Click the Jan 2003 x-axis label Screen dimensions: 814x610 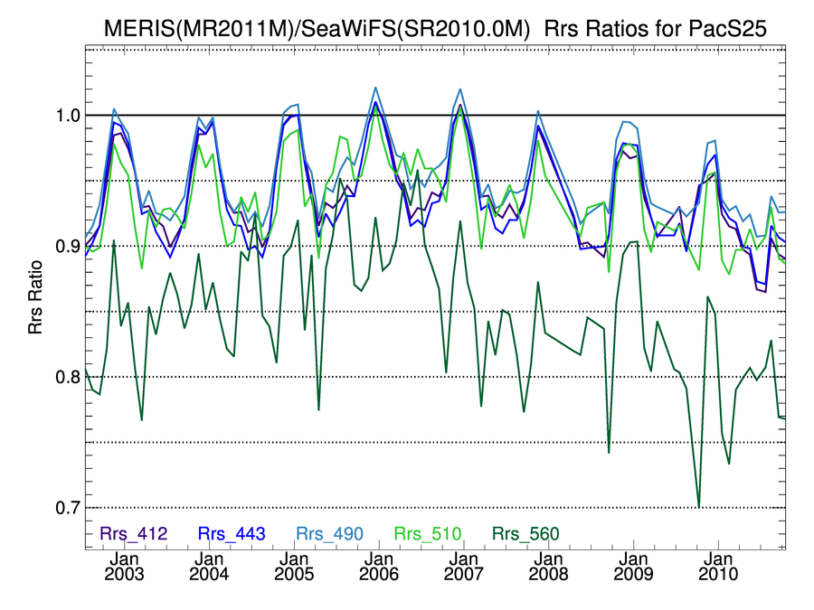124,567
